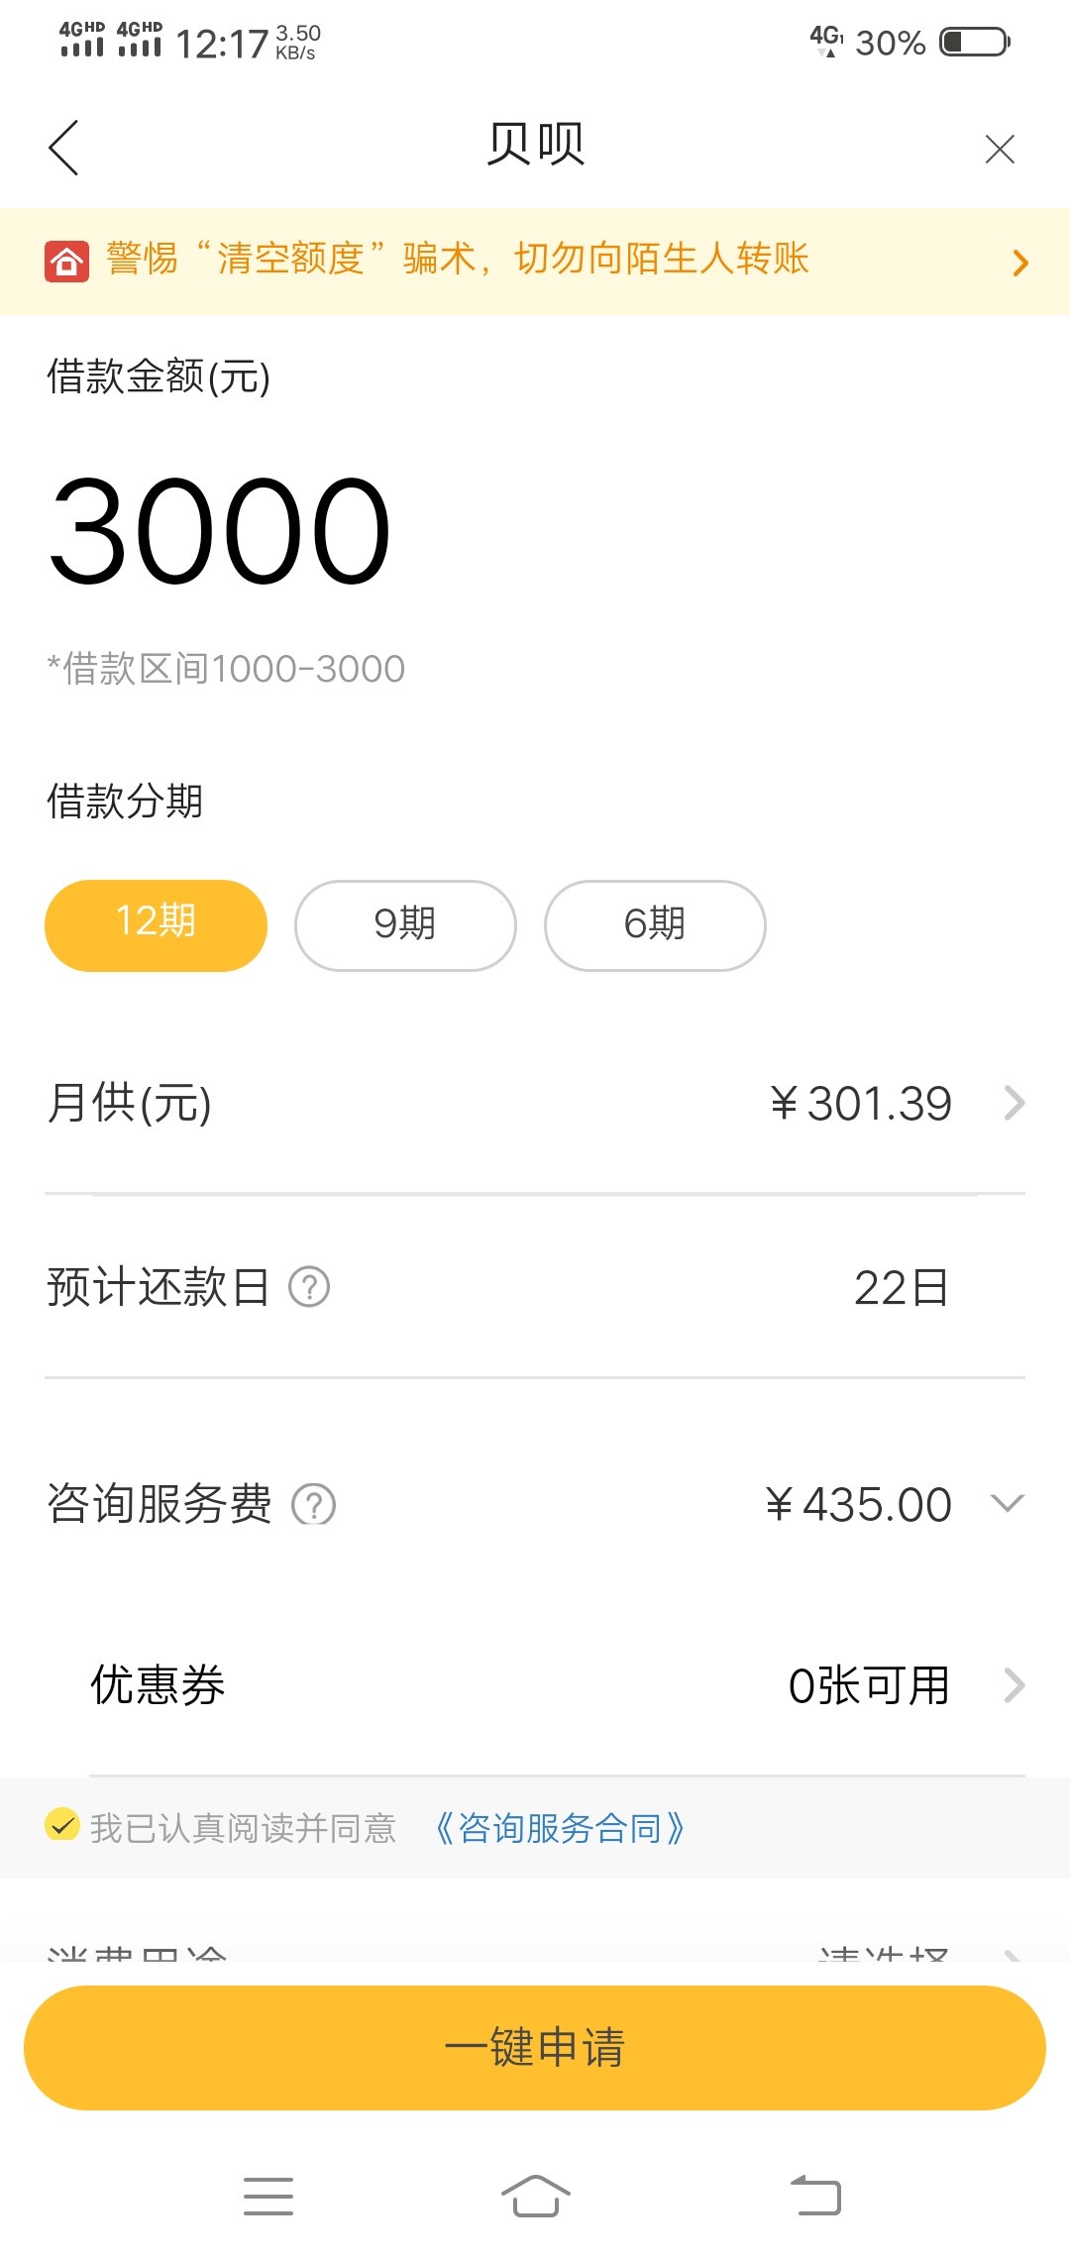The height and width of the screenshot is (2259, 1070).
Task: Tap the help icon beside 咨询服务费
Action: tap(313, 1504)
